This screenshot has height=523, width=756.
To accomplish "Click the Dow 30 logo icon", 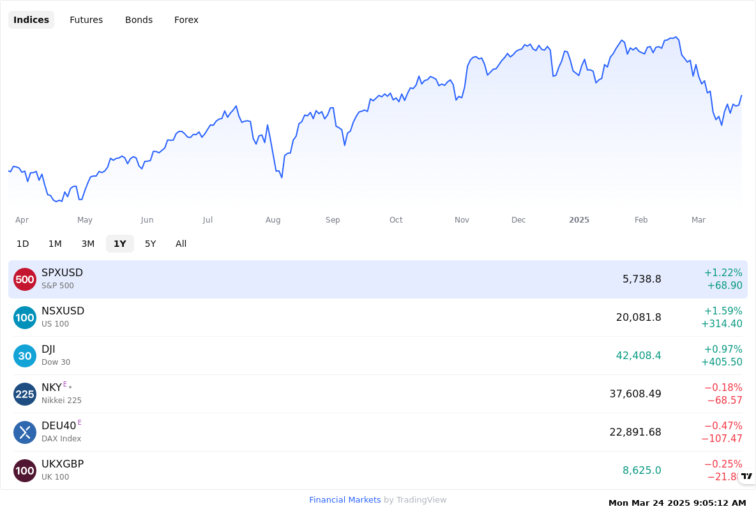I will 25,356.
